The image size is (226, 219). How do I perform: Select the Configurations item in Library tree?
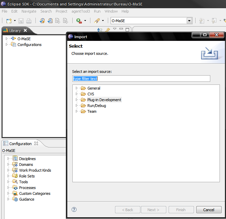click(x=29, y=45)
